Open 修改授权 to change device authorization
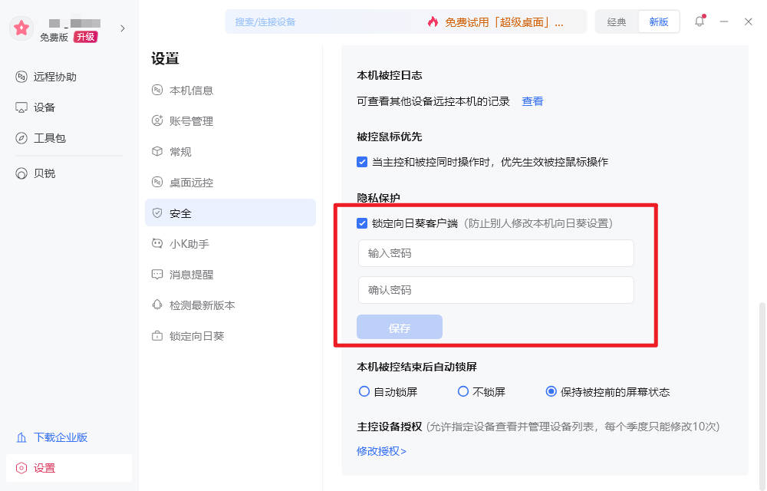The width and height of the screenshot is (767, 491). 381,453
